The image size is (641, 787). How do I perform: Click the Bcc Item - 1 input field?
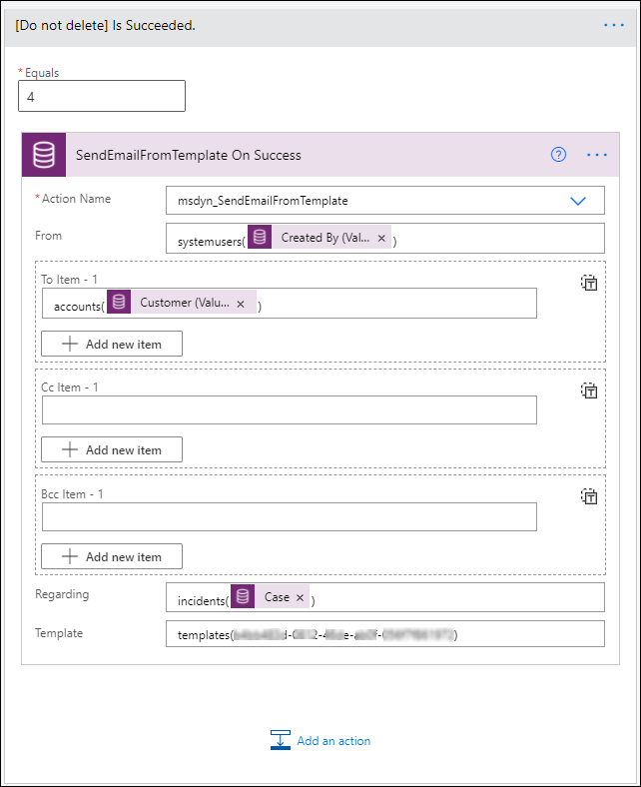pyautogui.click(x=290, y=516)
